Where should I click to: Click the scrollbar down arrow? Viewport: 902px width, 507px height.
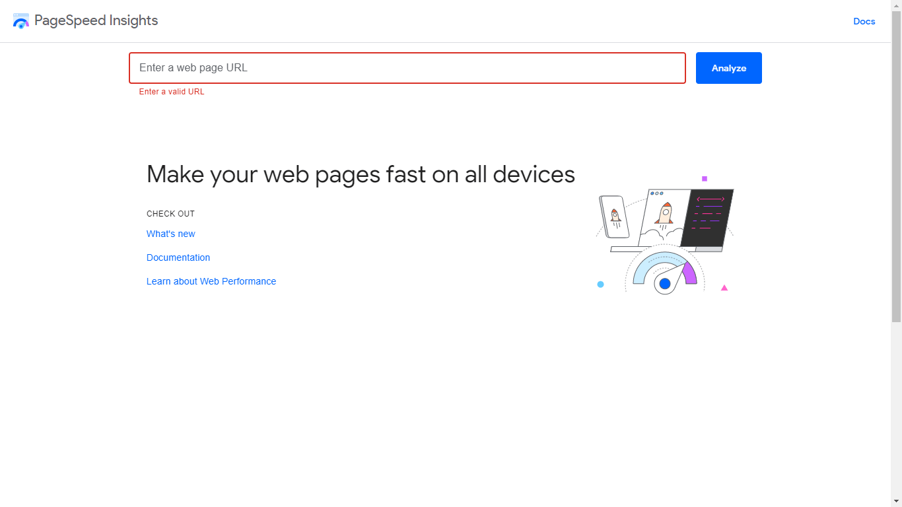click(x=896, y=501)
